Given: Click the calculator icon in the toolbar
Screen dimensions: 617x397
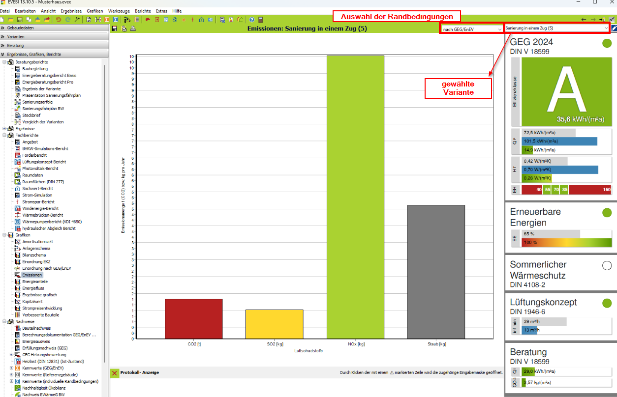Looking at the screenshot, I should click(260, 20).
